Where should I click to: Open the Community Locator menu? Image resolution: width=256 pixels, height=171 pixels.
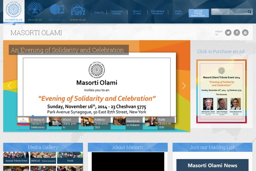pyautogui.click(x=117, y=12)
